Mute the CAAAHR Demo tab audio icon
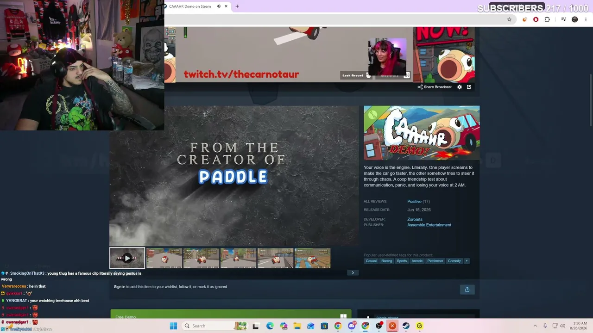This screenshot has width=593, height=333. [x=218, y=6]
